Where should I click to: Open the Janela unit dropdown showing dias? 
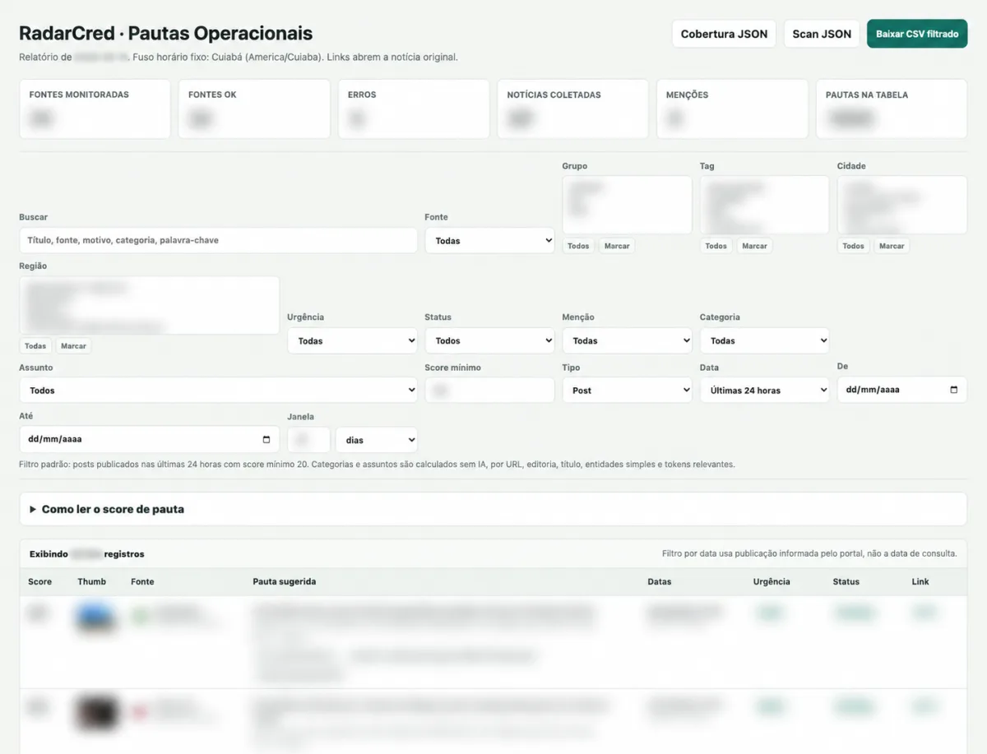pos(376,440)
